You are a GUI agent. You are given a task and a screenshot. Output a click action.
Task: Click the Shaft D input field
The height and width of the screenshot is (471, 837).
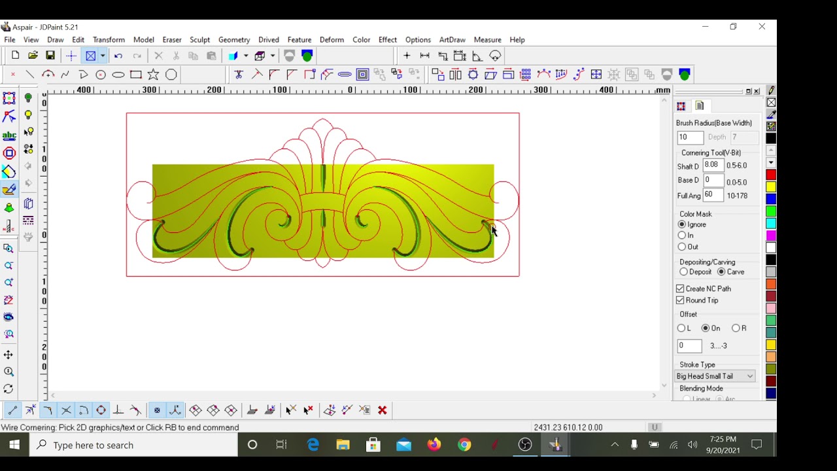coord(713,166)
